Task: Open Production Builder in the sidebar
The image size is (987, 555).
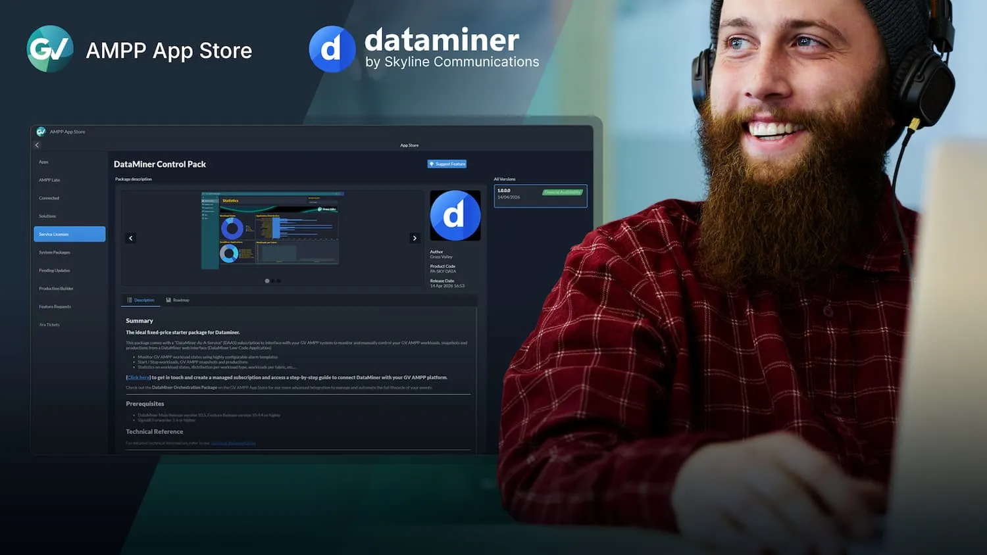Action: [x=56, y=289]
